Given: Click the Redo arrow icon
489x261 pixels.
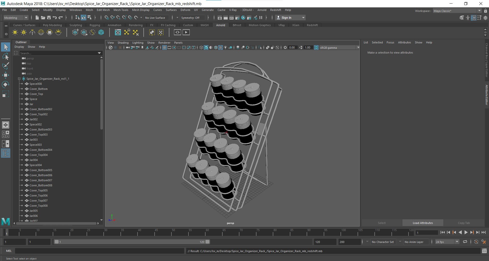Looking at the screenshot, I should 61,18.
